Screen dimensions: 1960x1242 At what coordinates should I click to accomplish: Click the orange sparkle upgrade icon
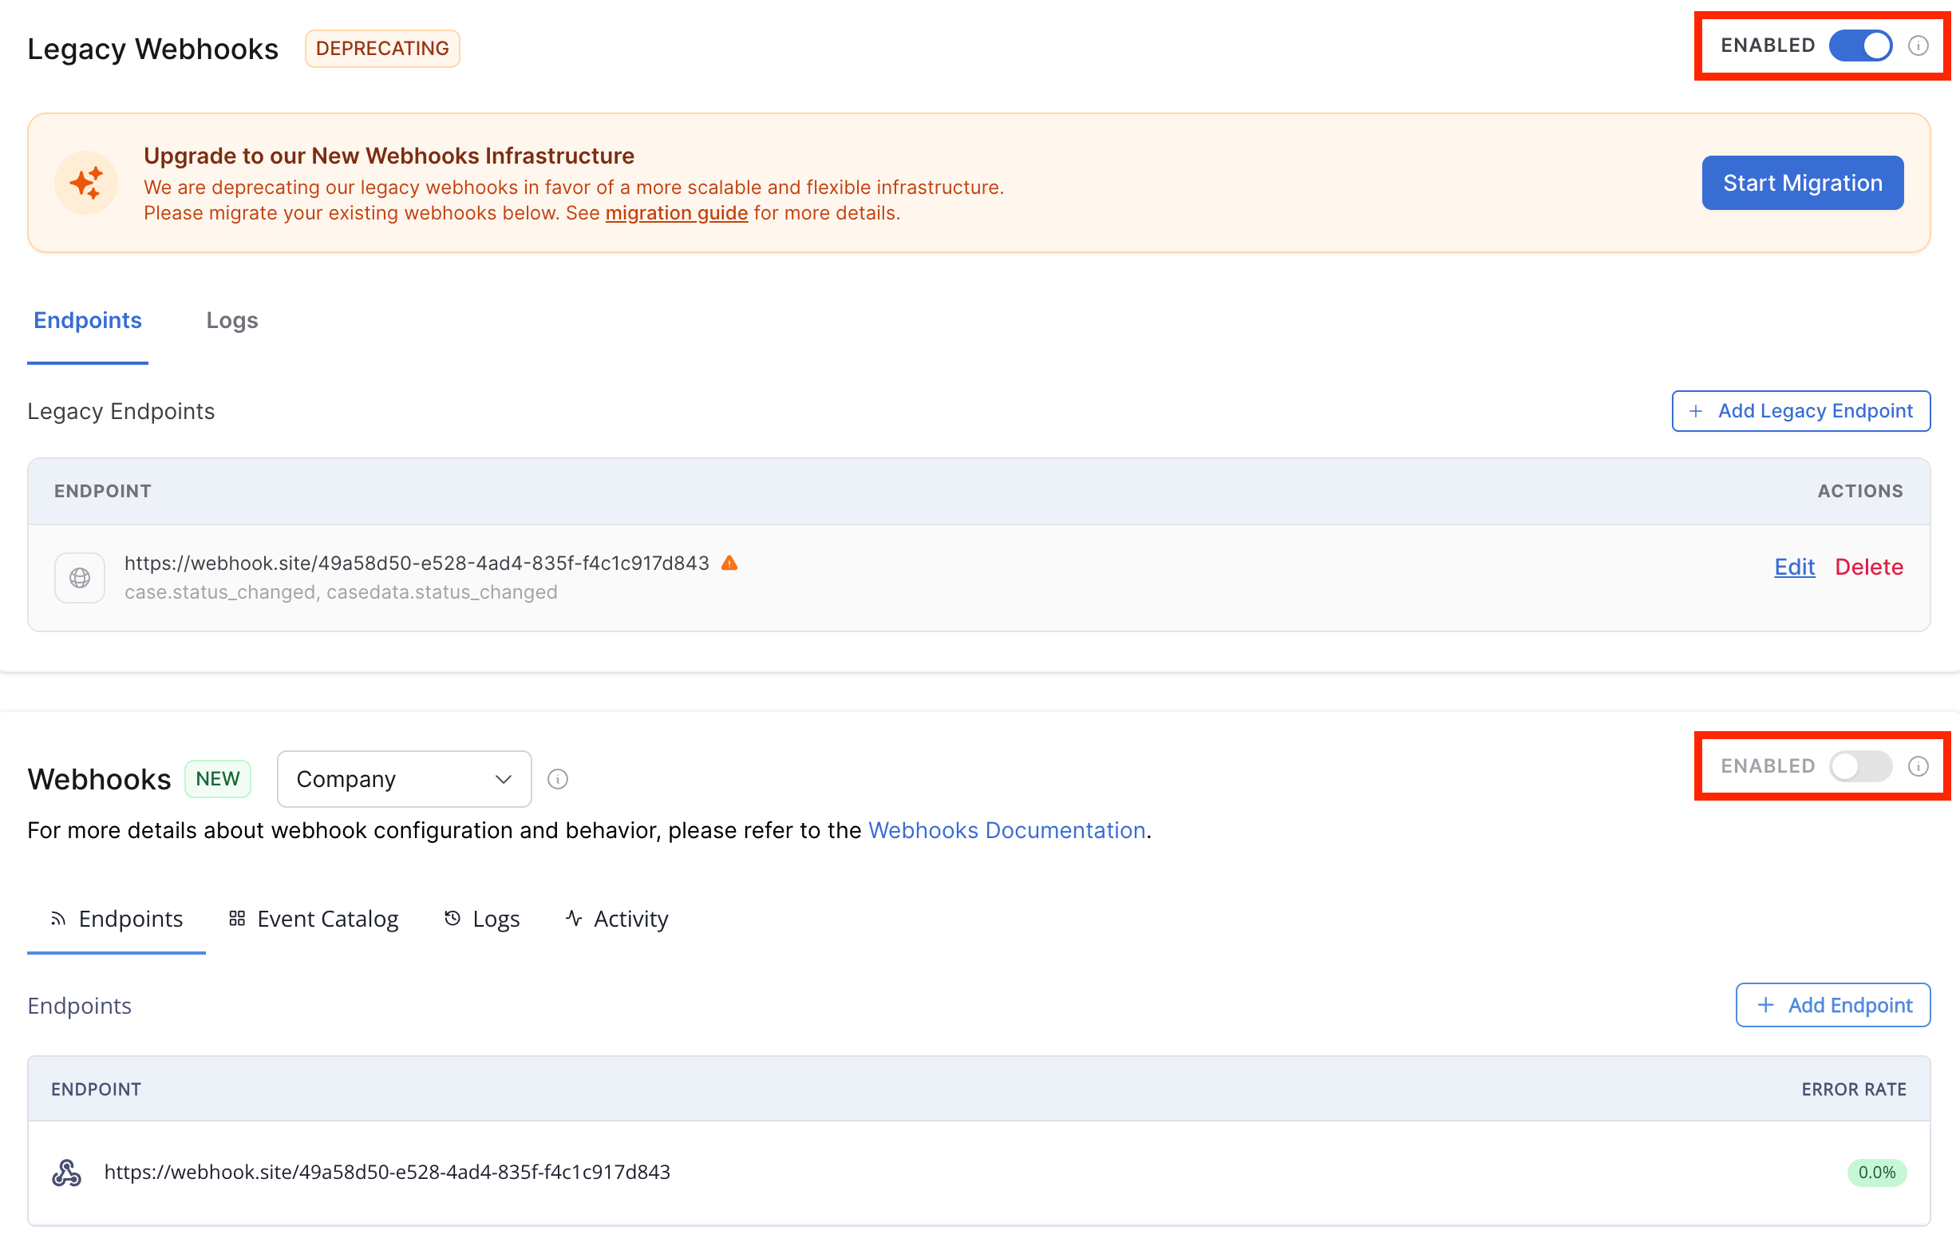point(86,182)
